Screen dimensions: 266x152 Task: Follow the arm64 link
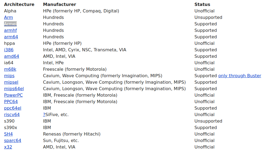coord(11,37)
